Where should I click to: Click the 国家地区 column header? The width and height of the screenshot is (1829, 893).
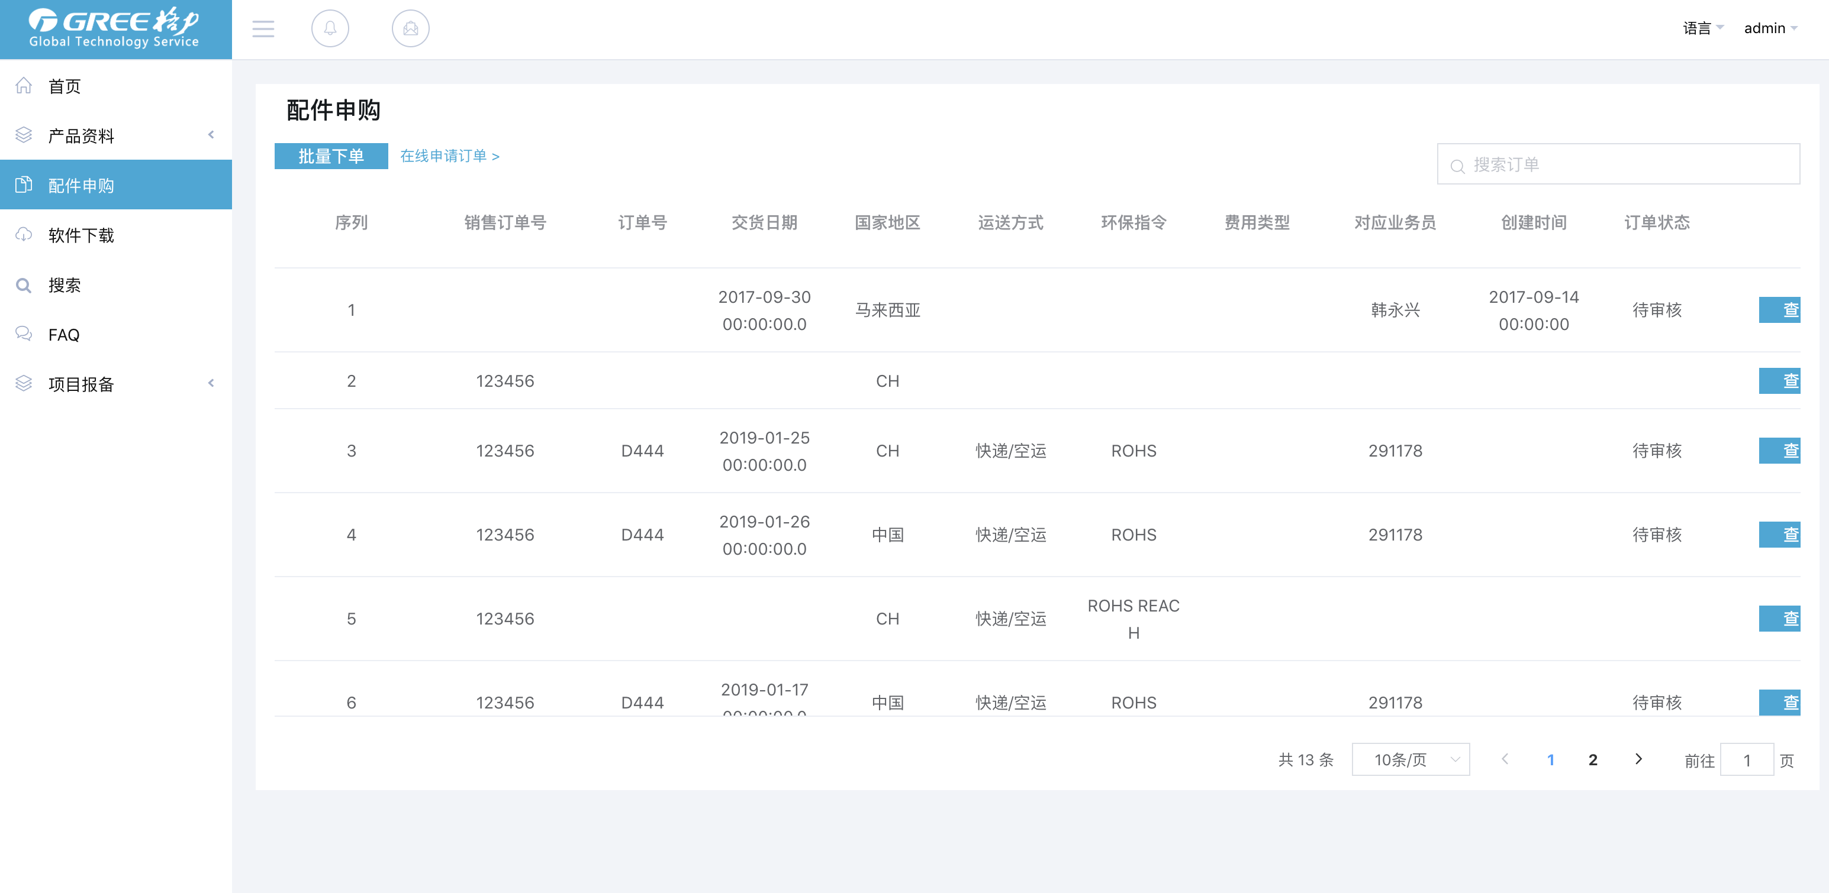point(887,223)
